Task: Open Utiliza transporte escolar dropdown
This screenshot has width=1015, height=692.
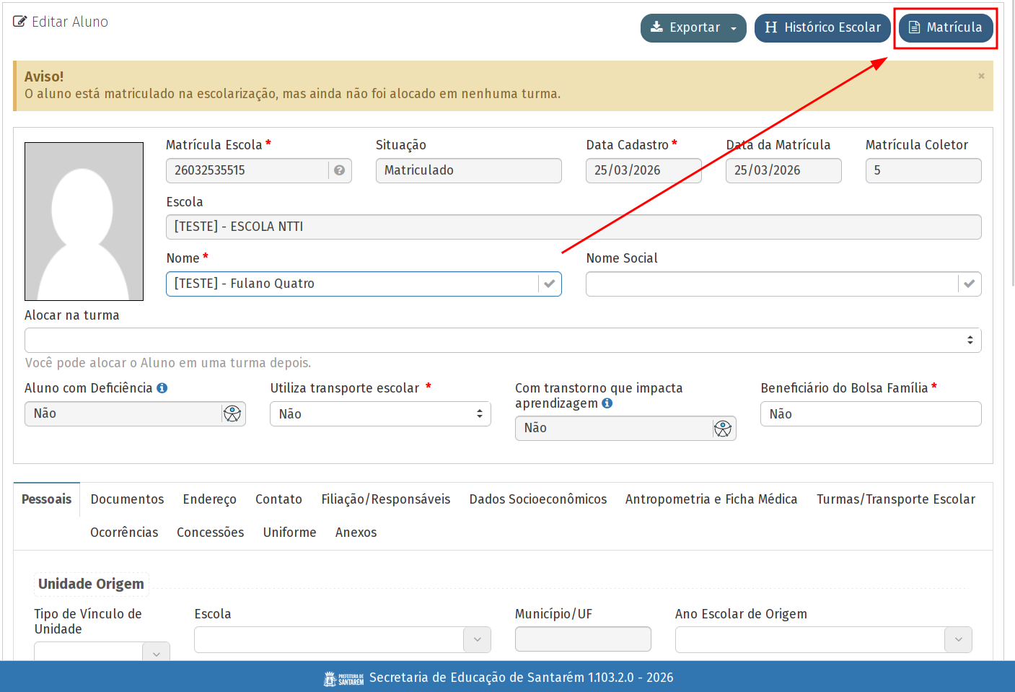Action: pos(380,414)
